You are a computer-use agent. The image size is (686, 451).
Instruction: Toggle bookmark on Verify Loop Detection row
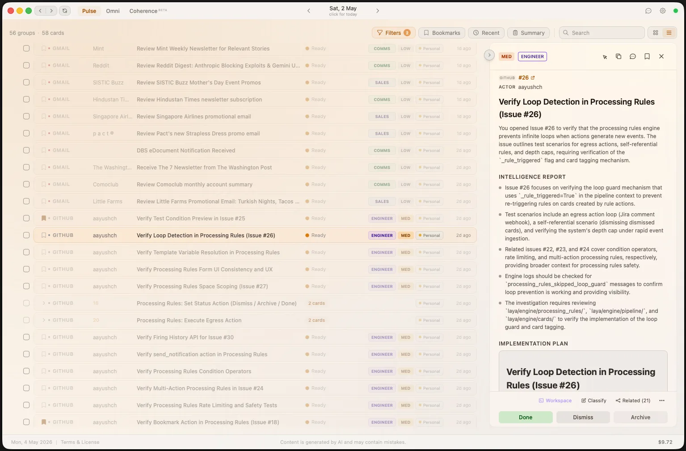click(43, 235)
